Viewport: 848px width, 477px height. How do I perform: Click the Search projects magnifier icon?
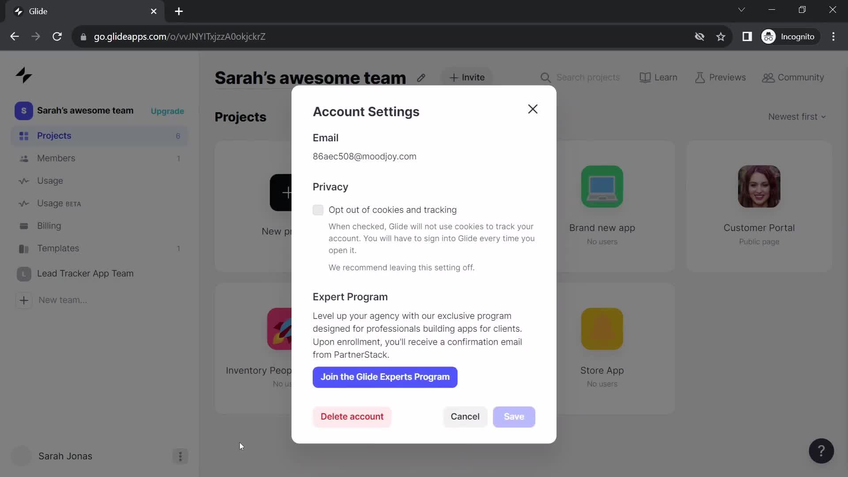click(545, 77)
